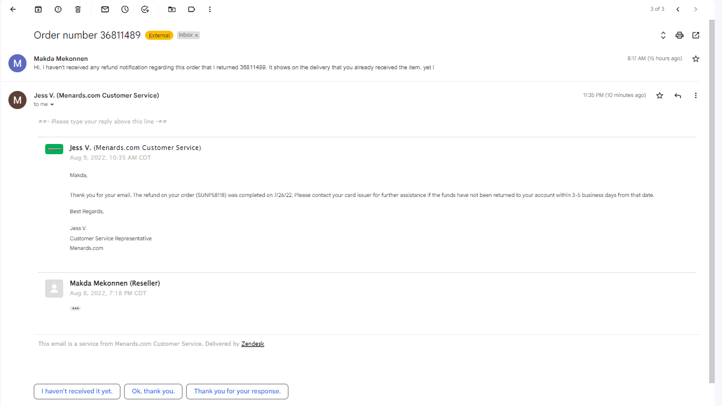Open conversation in a new window
This screenshot has height=406, width=722.
[x=696, y=36]
